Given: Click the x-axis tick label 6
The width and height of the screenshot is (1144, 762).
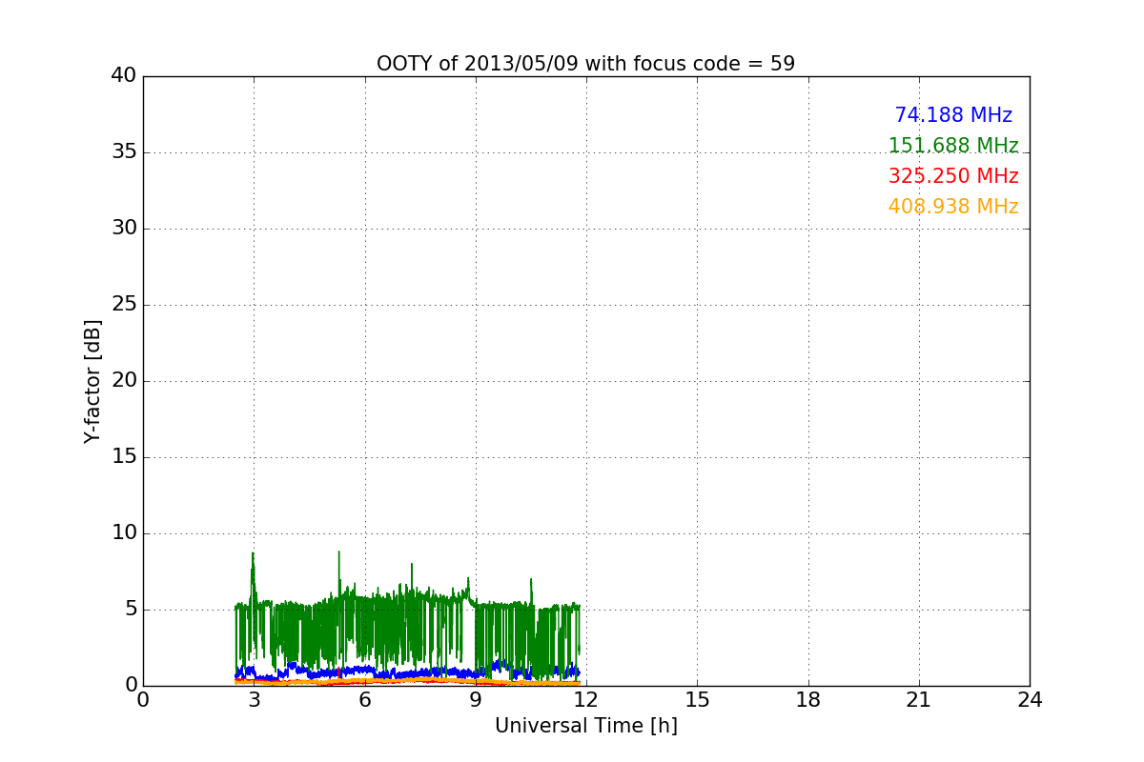Looking at the screenshot, I should pos(364,700).
